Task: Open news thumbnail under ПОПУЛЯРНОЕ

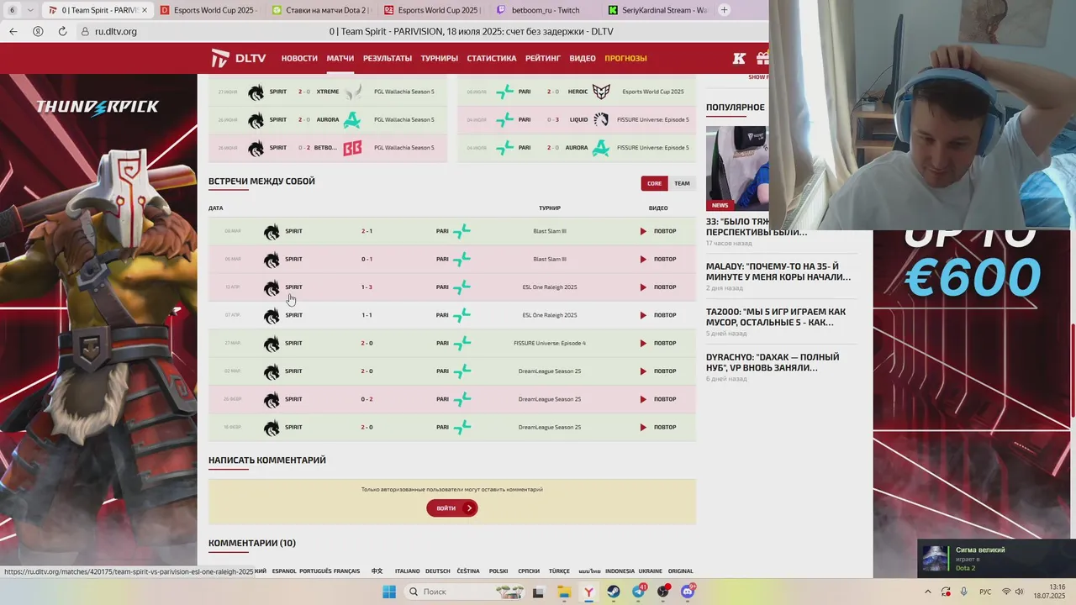Action: [x=736, y=168]
